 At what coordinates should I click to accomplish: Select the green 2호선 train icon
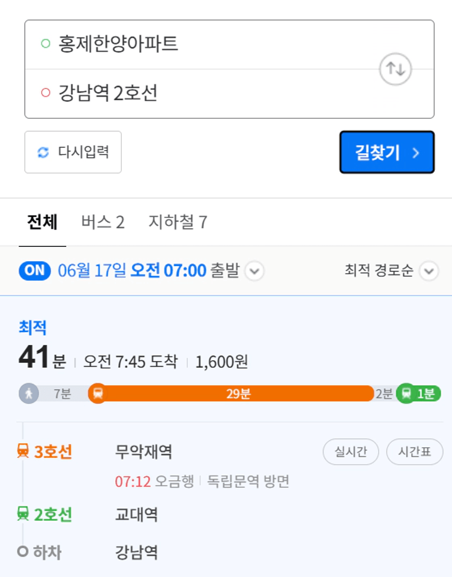(x=23, y=513)
